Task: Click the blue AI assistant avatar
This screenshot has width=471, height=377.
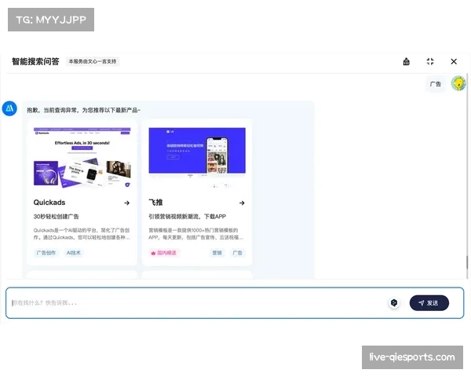Action: 9,108
